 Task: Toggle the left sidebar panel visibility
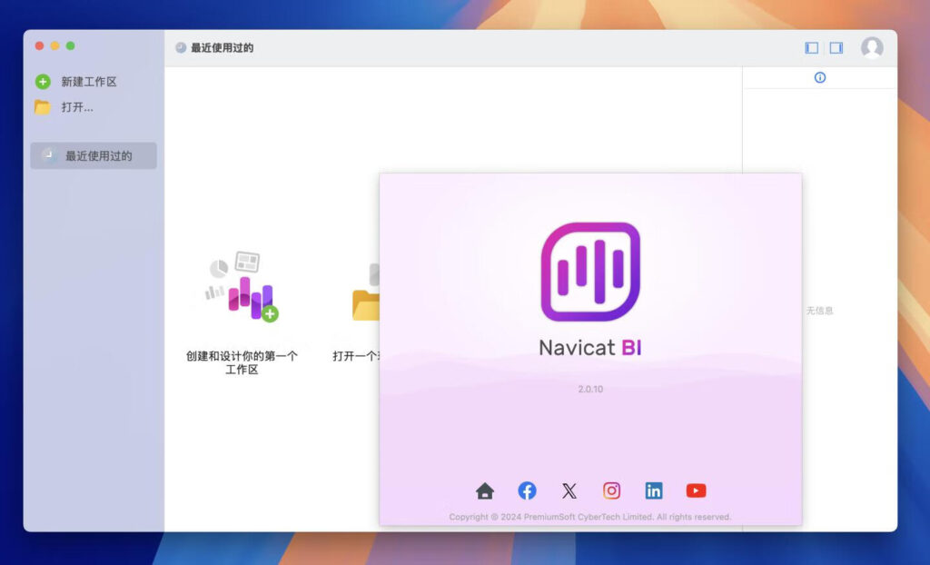coord(810,47)
